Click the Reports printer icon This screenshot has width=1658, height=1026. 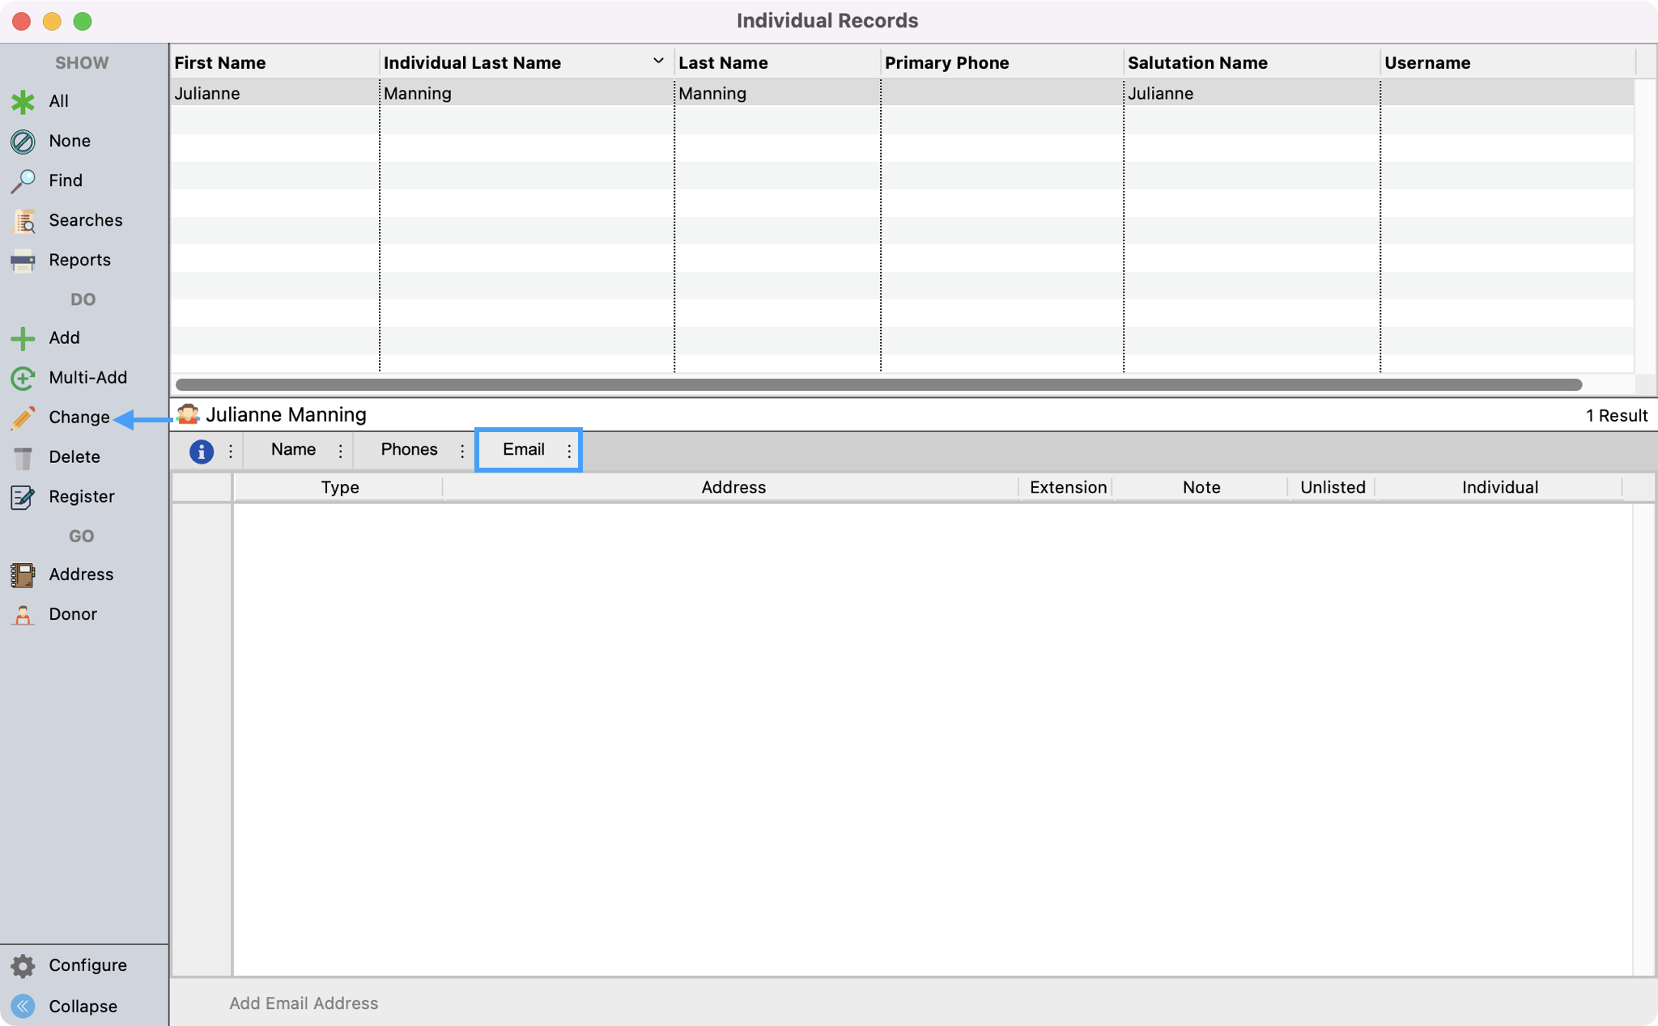pyautogui.click(x=23, y=261)
